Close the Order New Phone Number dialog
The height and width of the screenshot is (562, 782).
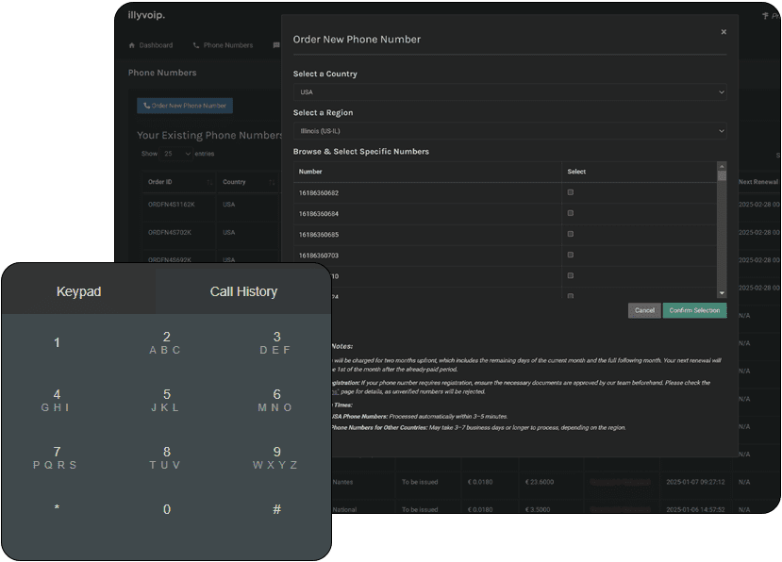[x=724, y=32]
